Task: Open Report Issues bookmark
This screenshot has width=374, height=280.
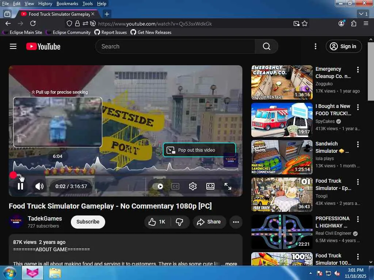Action: point(111,32)
